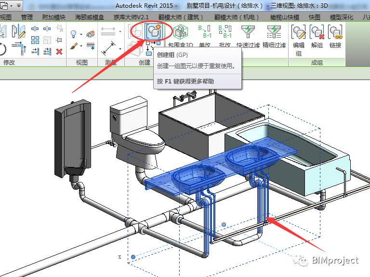Open the 视图 ribbon tab
370x277 pixels.
tap(6, 17)
